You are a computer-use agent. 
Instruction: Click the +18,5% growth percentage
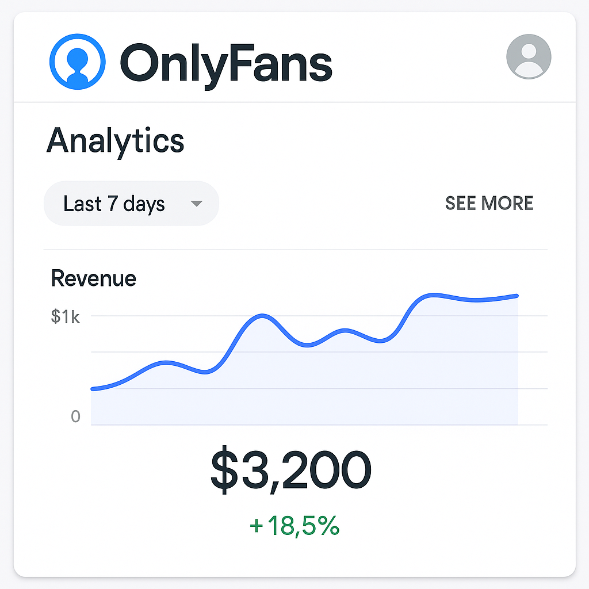(294, 526)
